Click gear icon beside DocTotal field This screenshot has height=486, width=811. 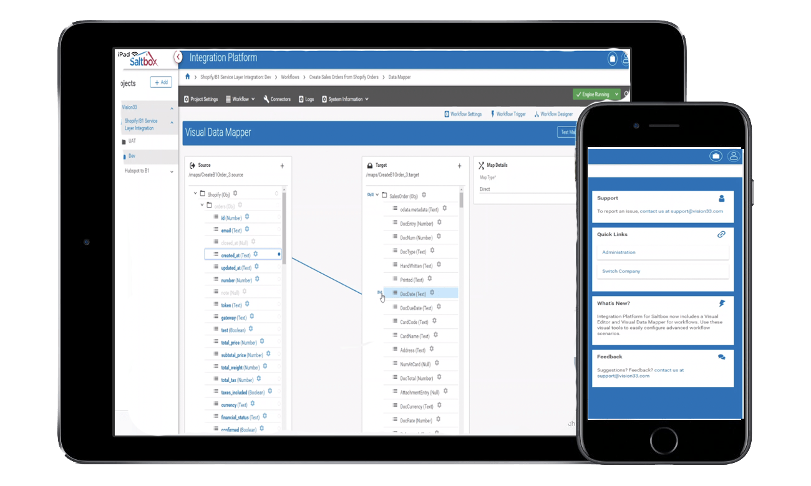(439, 377)
